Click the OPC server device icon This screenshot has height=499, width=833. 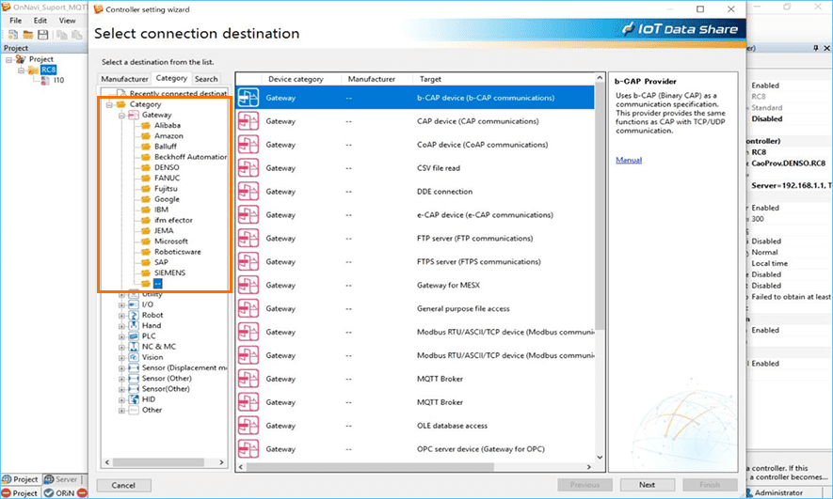pos(248,448)
